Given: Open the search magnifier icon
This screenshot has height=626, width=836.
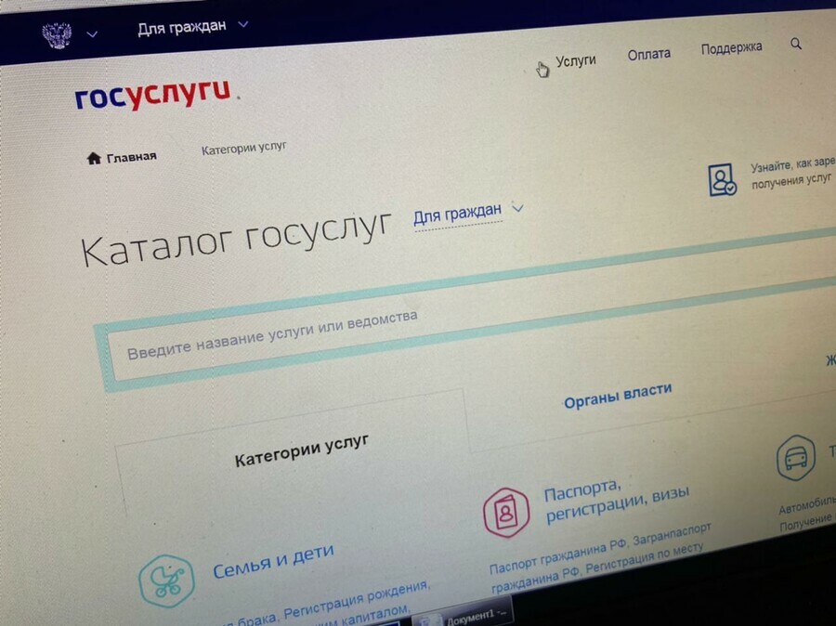Looking at the screenshot, I should tap(796, 44).
